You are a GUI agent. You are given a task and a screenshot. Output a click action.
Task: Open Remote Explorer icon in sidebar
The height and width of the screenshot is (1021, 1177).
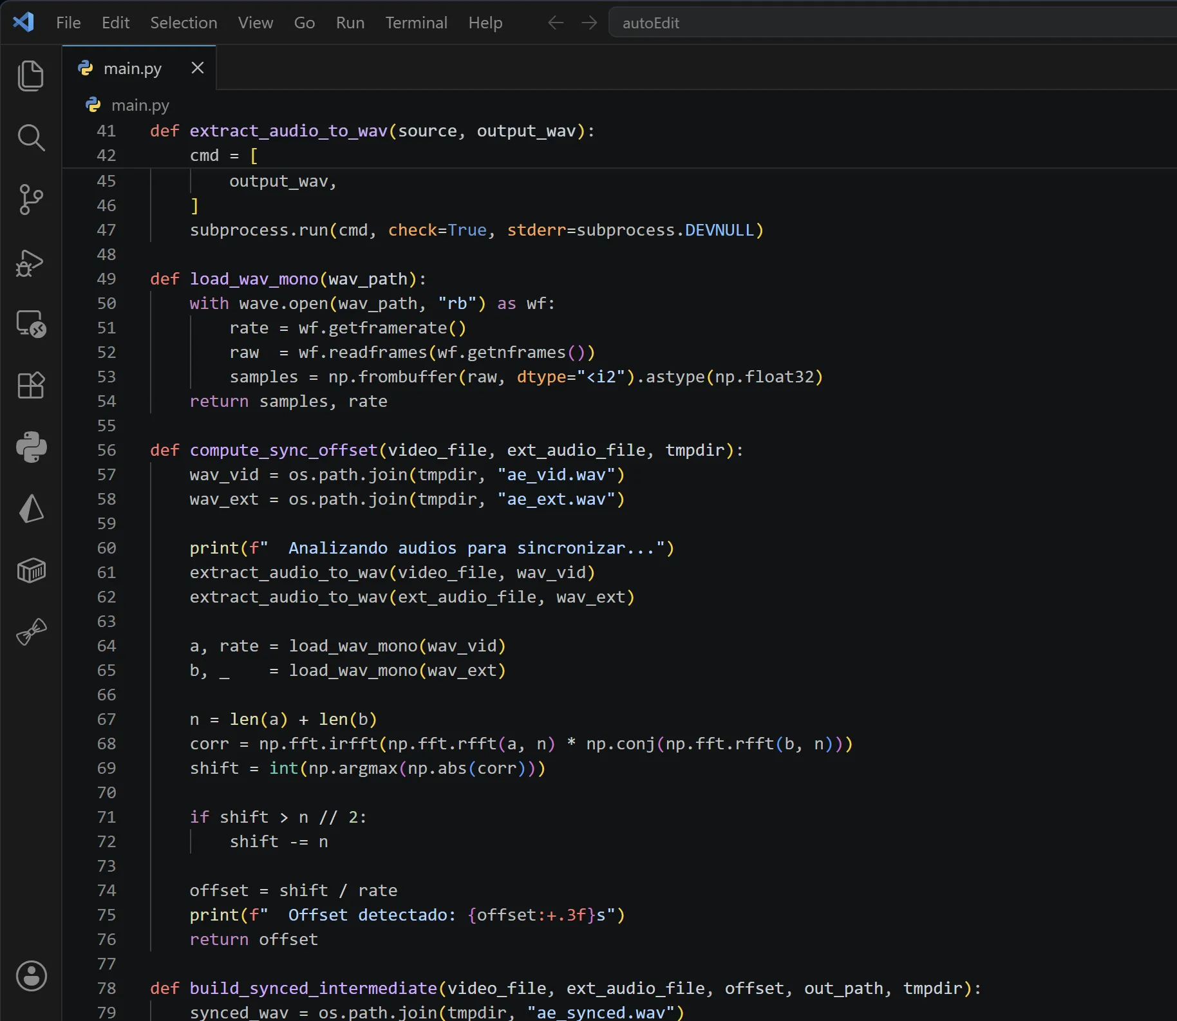(x=31, y=324)
